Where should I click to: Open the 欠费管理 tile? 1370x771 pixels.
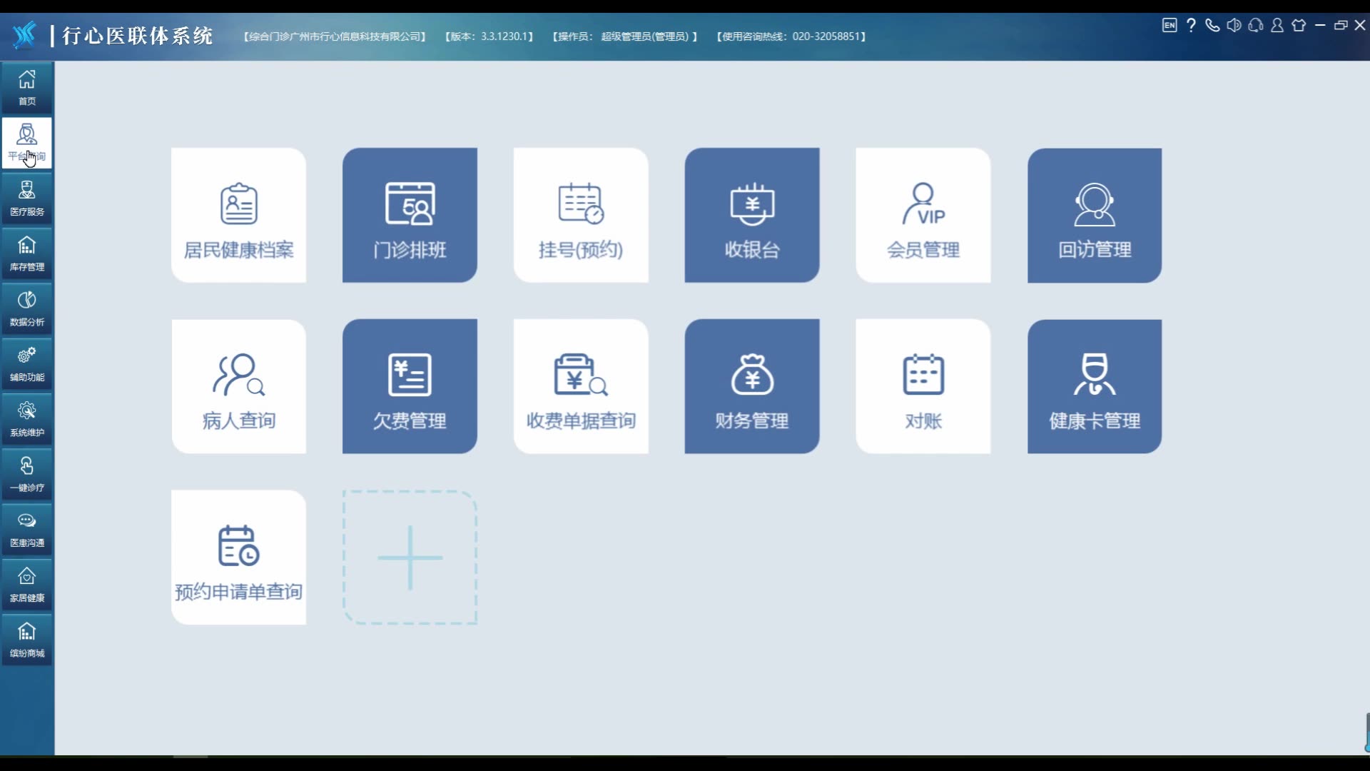click(x=410, y=386)
